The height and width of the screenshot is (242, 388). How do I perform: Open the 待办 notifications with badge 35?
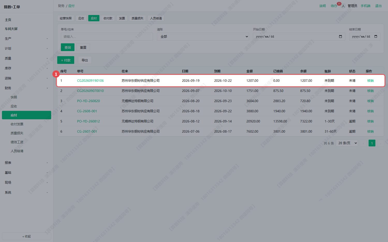334,6
